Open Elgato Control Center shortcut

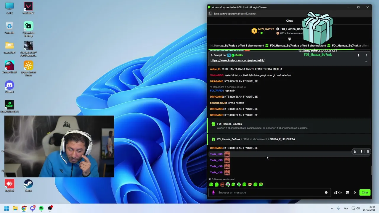click(28, 68)
